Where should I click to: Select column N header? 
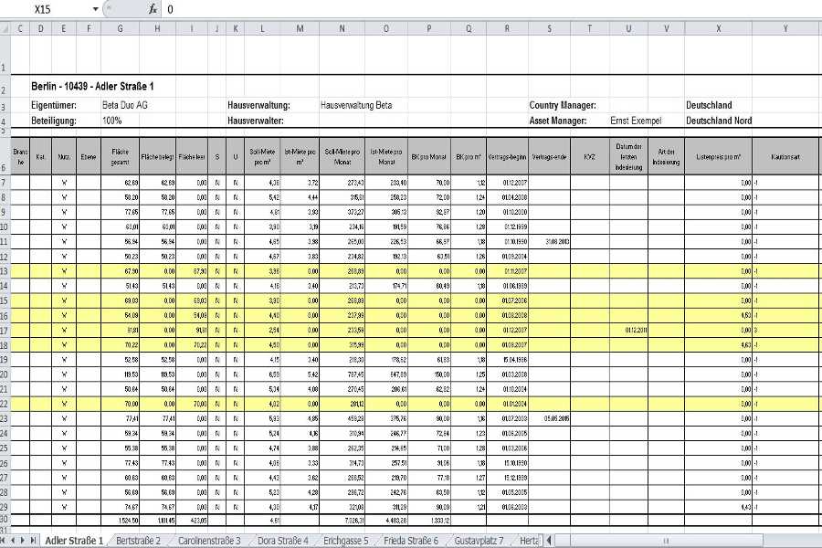342,29
